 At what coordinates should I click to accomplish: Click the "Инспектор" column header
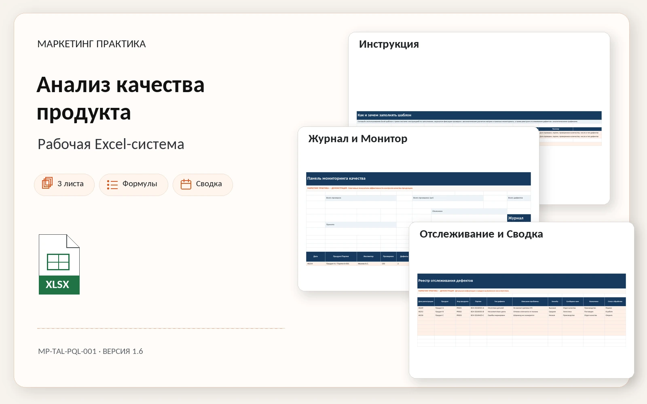pyautogui.click(x=368, y=257)
